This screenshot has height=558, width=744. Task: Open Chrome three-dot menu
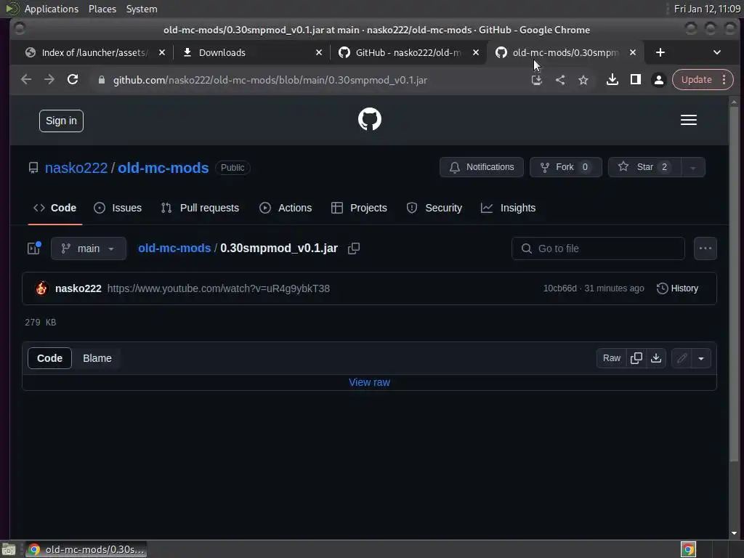coord(724,80)
